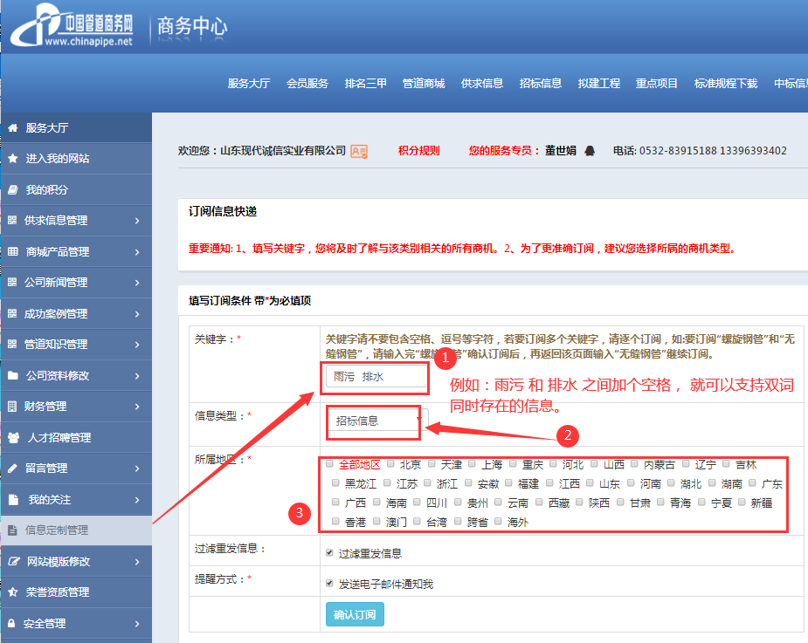Uncheck 发送电子邮件通知我 checkbox

[329, 583]
